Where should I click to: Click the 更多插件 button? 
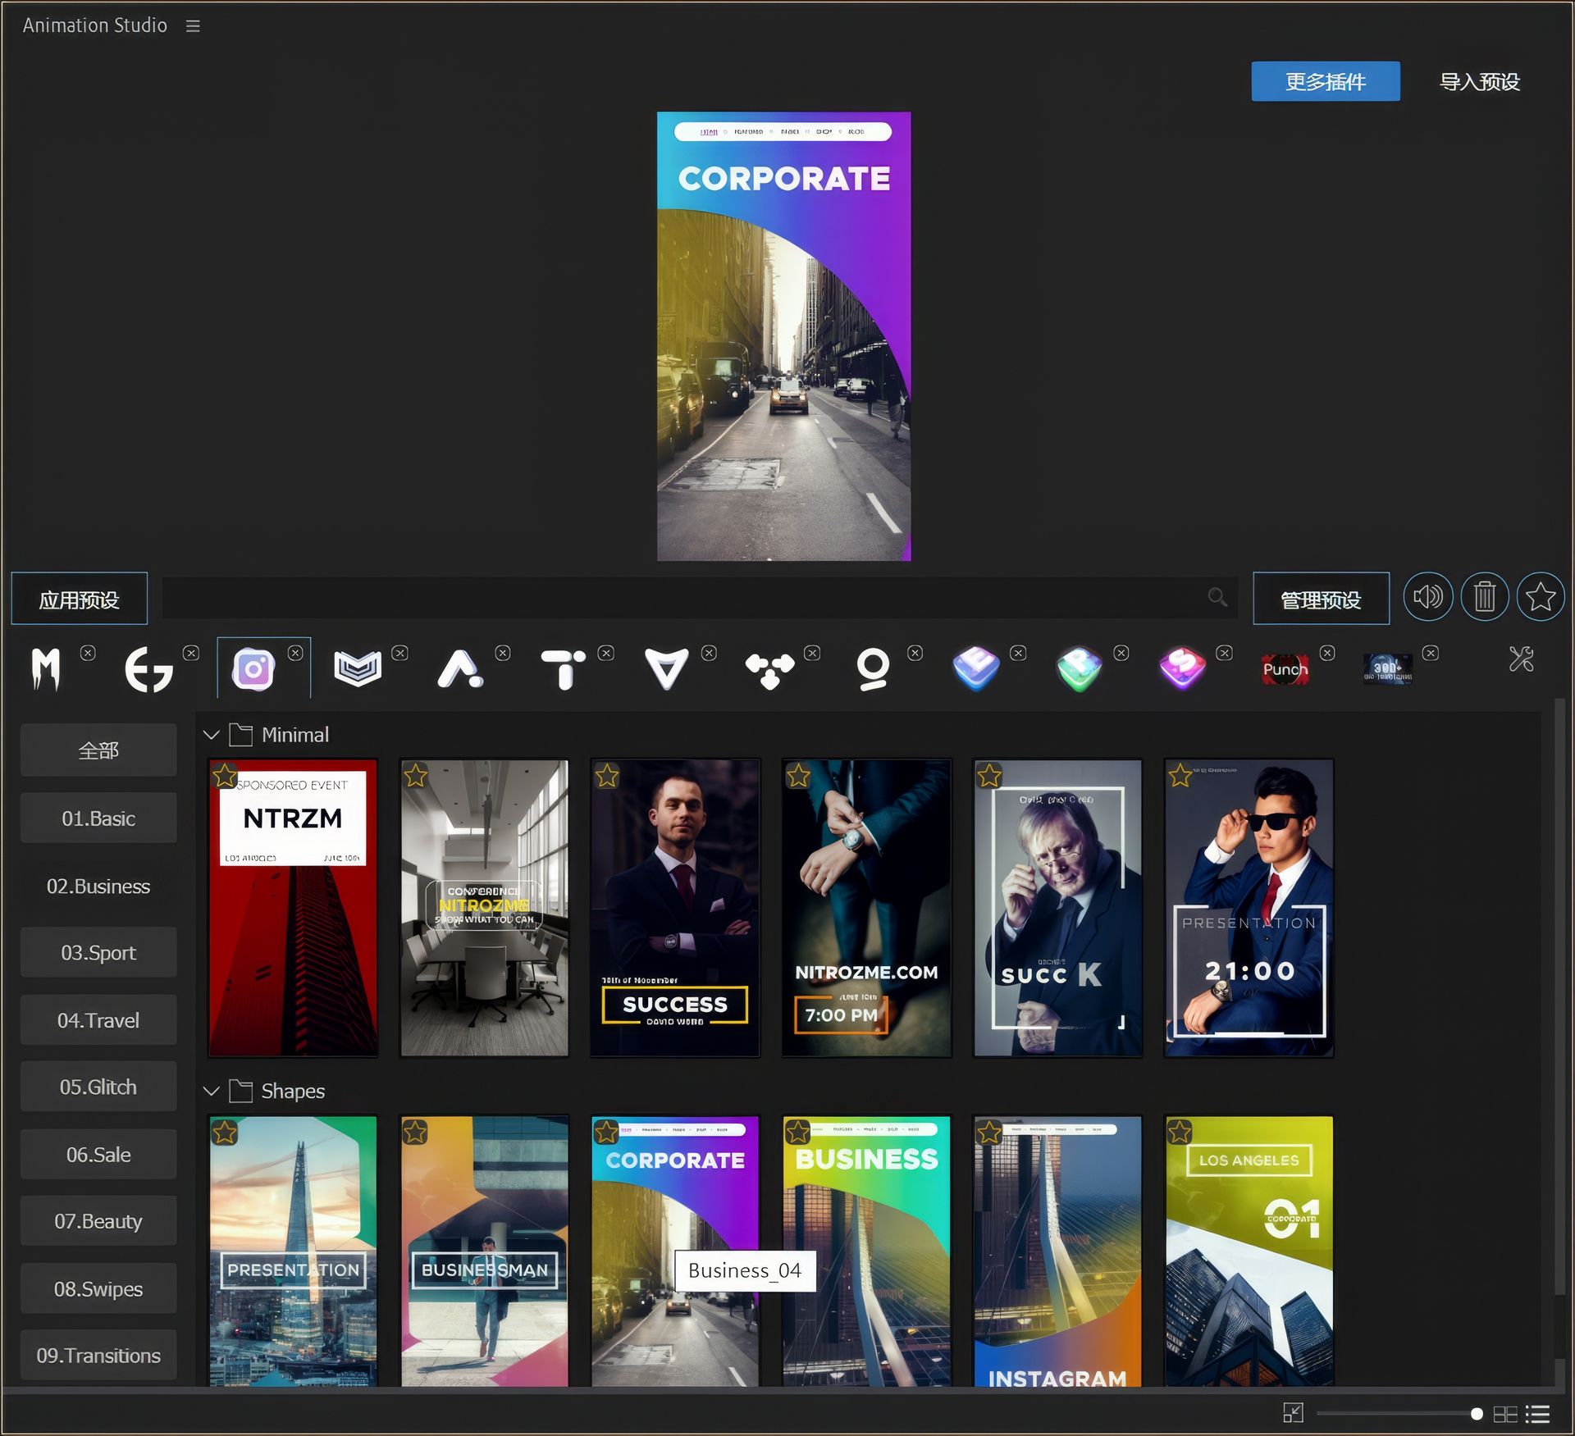click(x=1325, y=81)
